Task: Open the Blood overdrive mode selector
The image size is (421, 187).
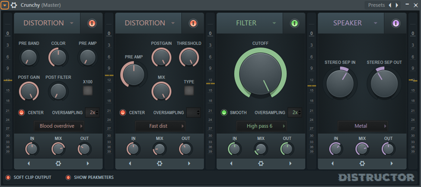Action: click(59, 126)
